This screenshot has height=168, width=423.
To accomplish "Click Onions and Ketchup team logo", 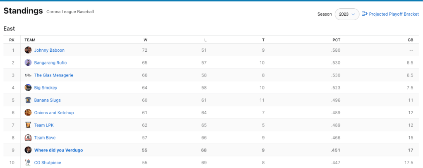I will (x=28, y=113).
